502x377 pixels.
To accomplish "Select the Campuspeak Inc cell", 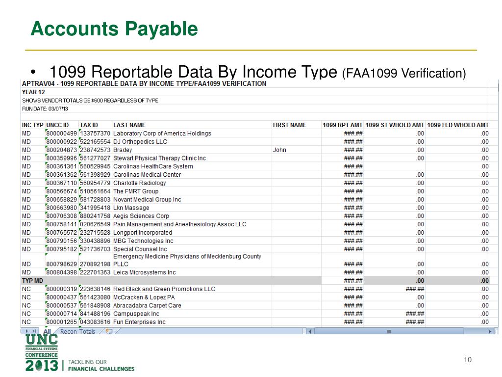I will (192, 314).
